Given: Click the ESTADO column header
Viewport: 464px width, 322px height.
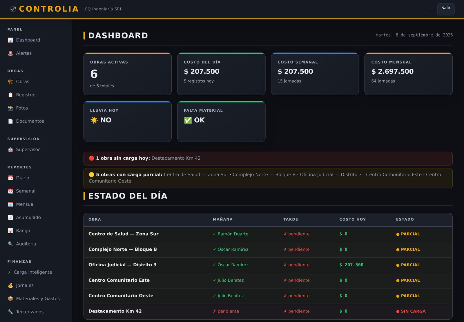Looking at the screenshot, I should click(x=405, y=219).
